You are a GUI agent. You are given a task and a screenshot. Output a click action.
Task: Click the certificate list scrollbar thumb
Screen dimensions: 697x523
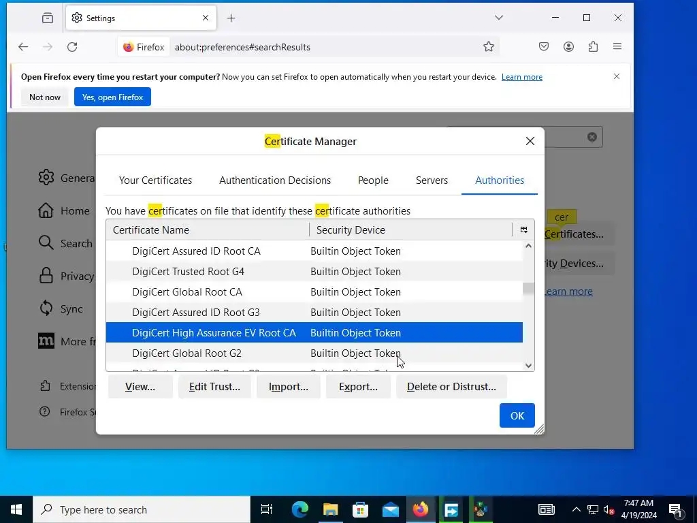528,288
